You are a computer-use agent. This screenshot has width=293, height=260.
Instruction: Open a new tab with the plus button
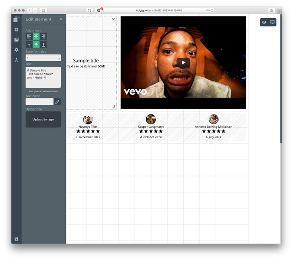point(279,12)
